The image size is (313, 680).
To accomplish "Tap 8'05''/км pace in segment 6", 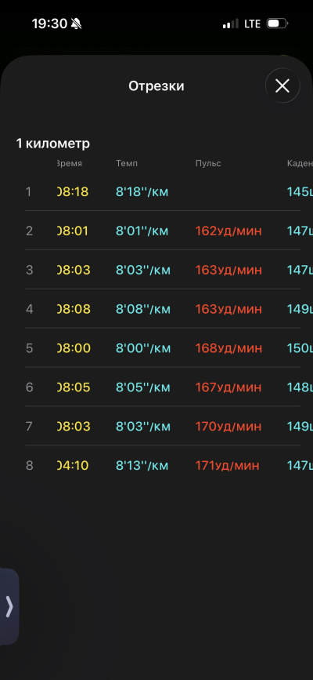I will [x=143, y=387].
